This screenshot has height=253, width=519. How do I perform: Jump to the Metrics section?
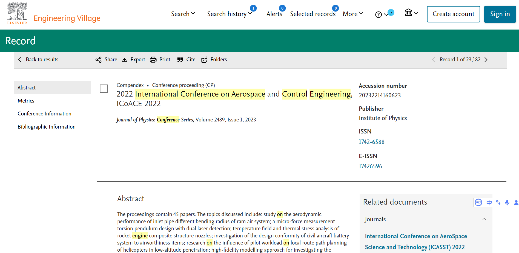(26, 101)
